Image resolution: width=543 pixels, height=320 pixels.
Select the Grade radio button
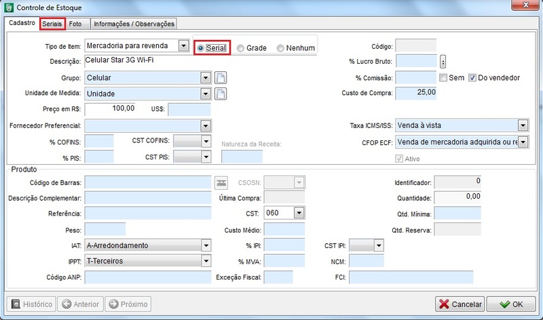[241, 48]
